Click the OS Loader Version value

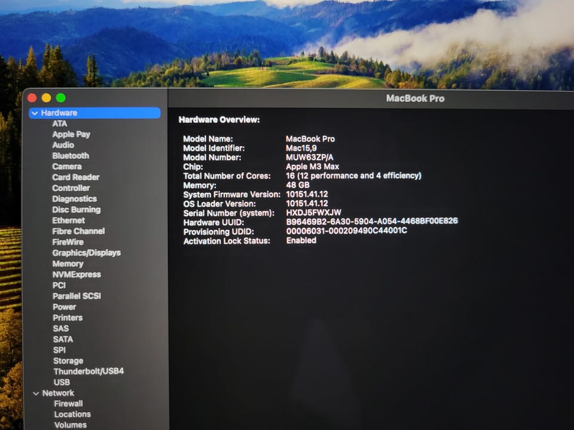[x=307, y=203]
